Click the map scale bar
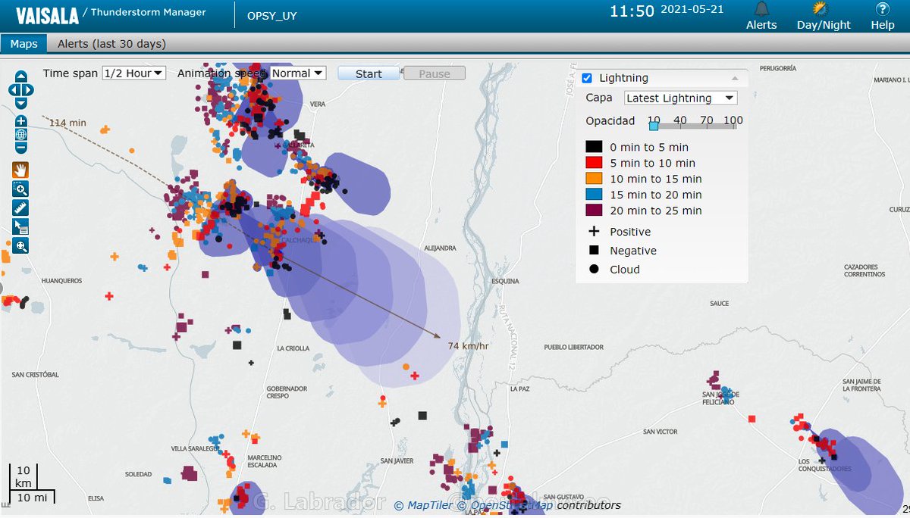910x518 pixels. pyautogui.click(x=31, y=482)
